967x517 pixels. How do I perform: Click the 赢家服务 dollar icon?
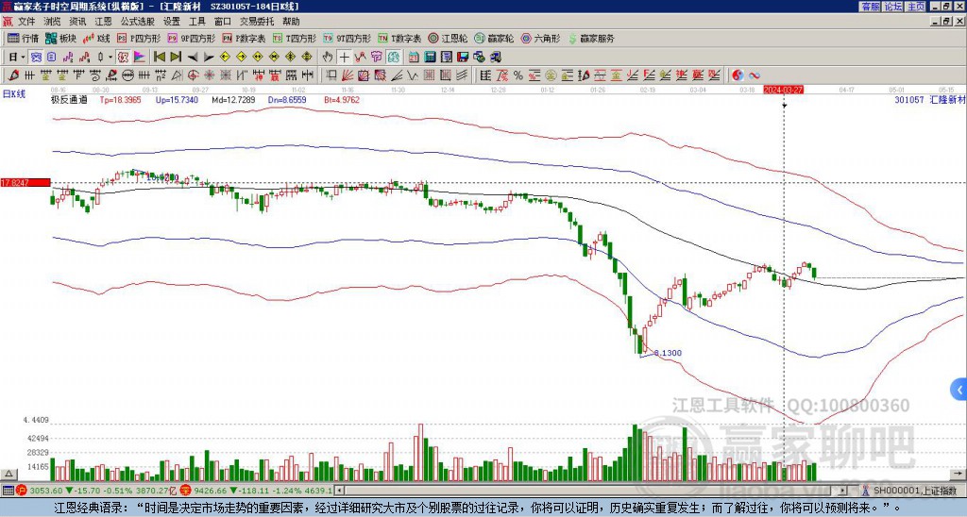tap(571, 39)
